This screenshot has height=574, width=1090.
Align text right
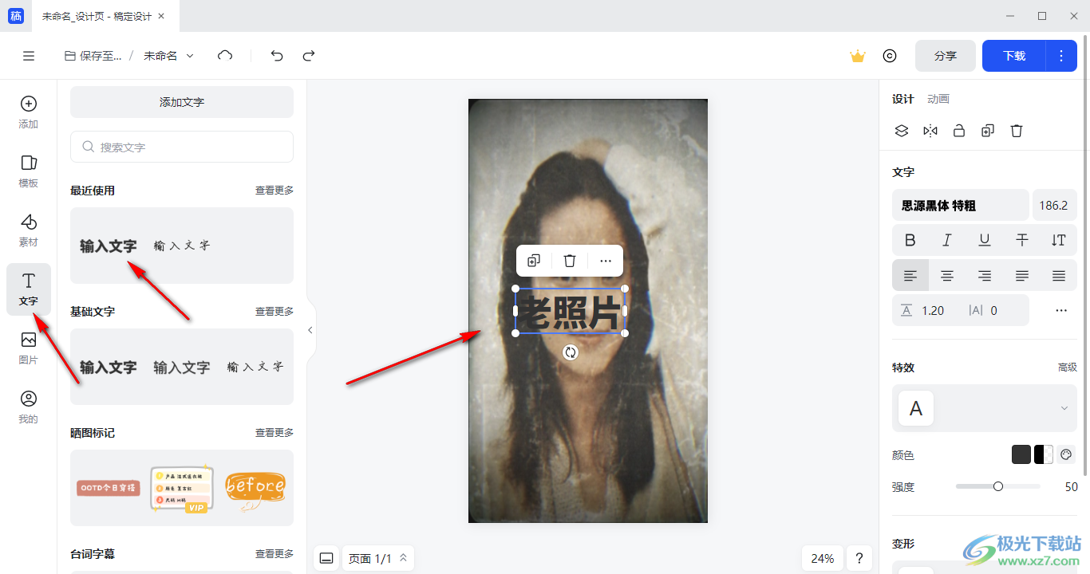[985, 276]
